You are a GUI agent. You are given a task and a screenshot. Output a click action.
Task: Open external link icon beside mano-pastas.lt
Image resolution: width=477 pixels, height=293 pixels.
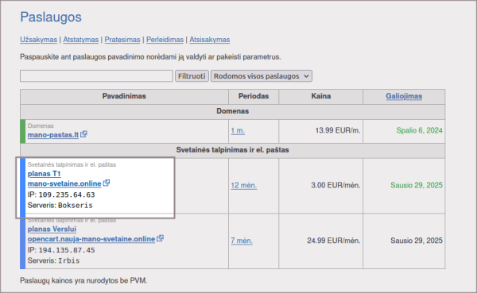tap(83, 134)
